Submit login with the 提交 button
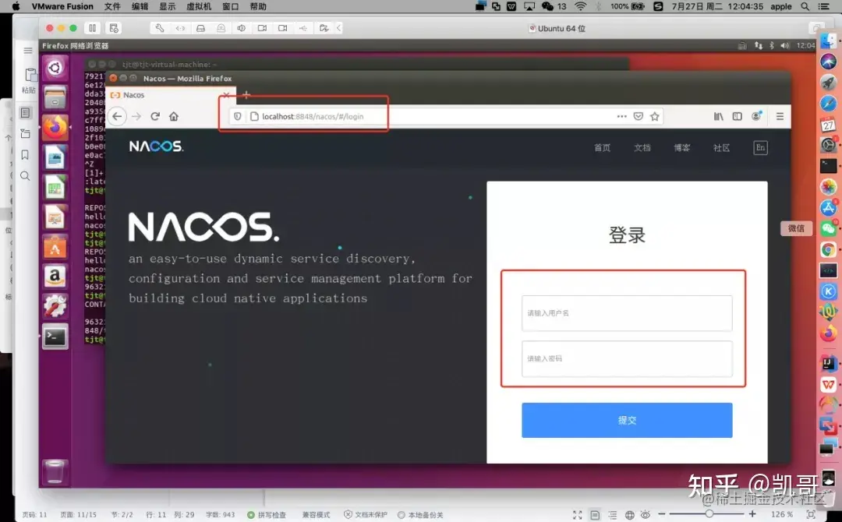The height and width of the screenshot is (522, 842). (x=627, y=420)
